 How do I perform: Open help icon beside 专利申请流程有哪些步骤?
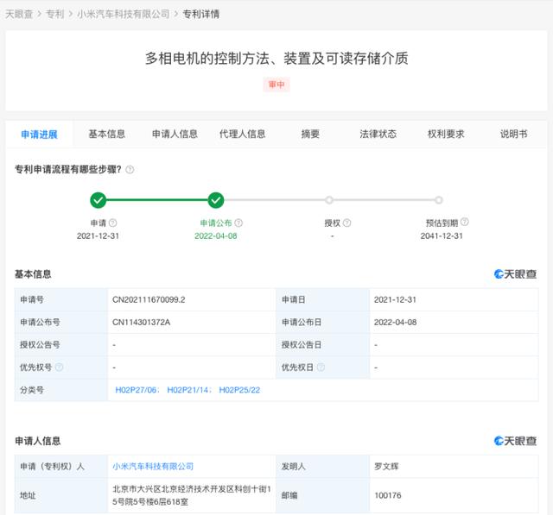coord(130,170)
